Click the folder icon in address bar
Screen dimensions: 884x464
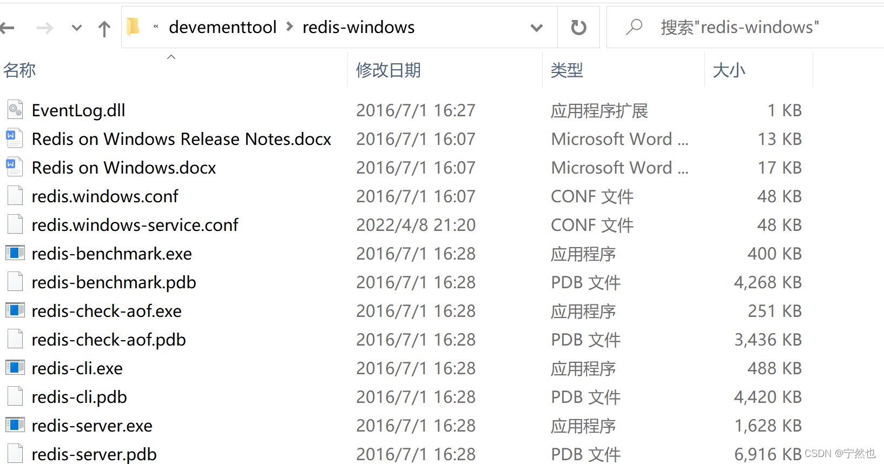pos(133,26)
